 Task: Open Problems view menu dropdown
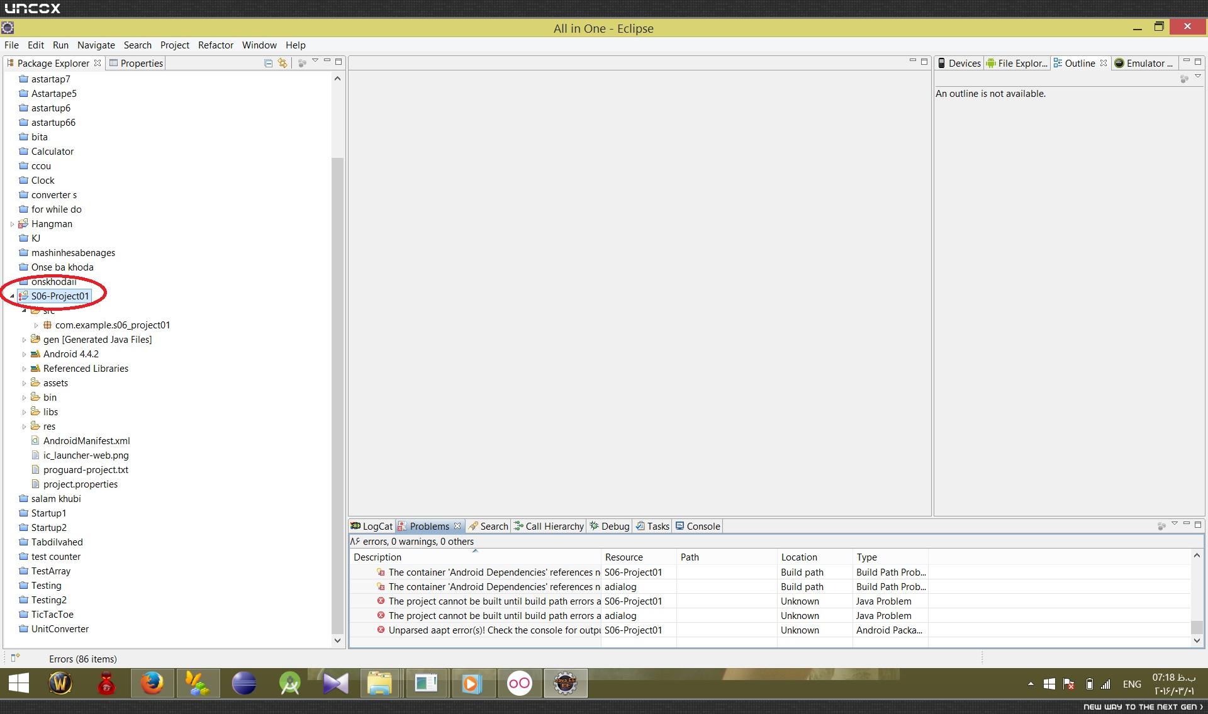pyautogui.click(x=1175, y=524)
